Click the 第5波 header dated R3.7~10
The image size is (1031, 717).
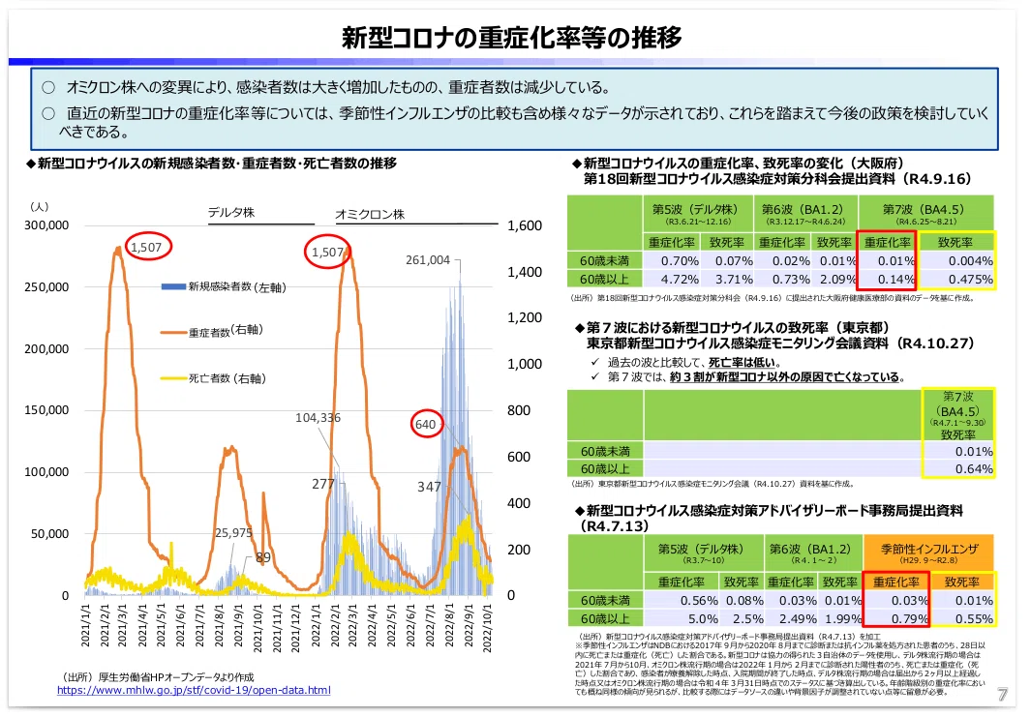click(x=703, y=553)
